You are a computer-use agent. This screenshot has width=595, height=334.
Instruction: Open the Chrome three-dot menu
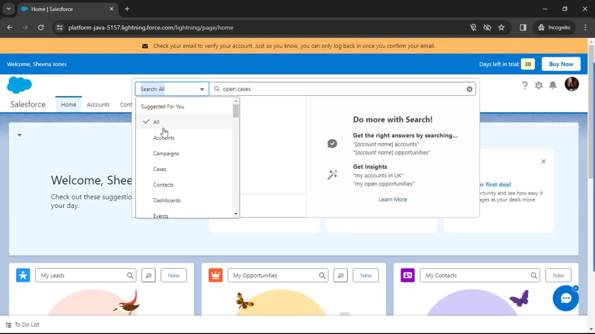click(x=585, y=28)
